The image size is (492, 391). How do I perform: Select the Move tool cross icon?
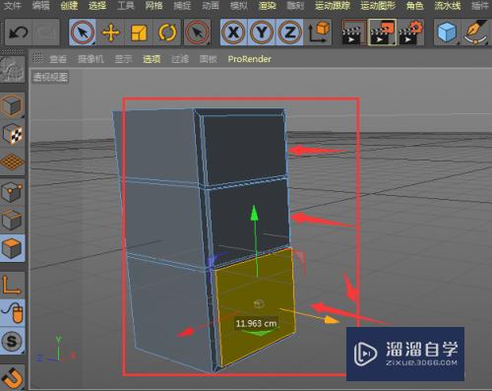pyautogui.click(x=111, y=33)
